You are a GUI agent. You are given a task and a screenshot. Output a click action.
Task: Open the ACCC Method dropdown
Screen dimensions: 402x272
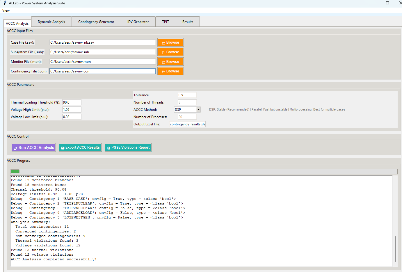click(x=198, y=109)
